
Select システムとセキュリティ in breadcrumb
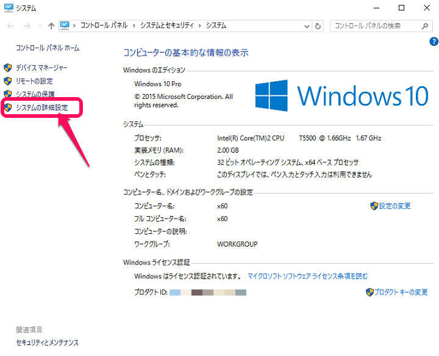pyautogui.click(x=167, y=26)
